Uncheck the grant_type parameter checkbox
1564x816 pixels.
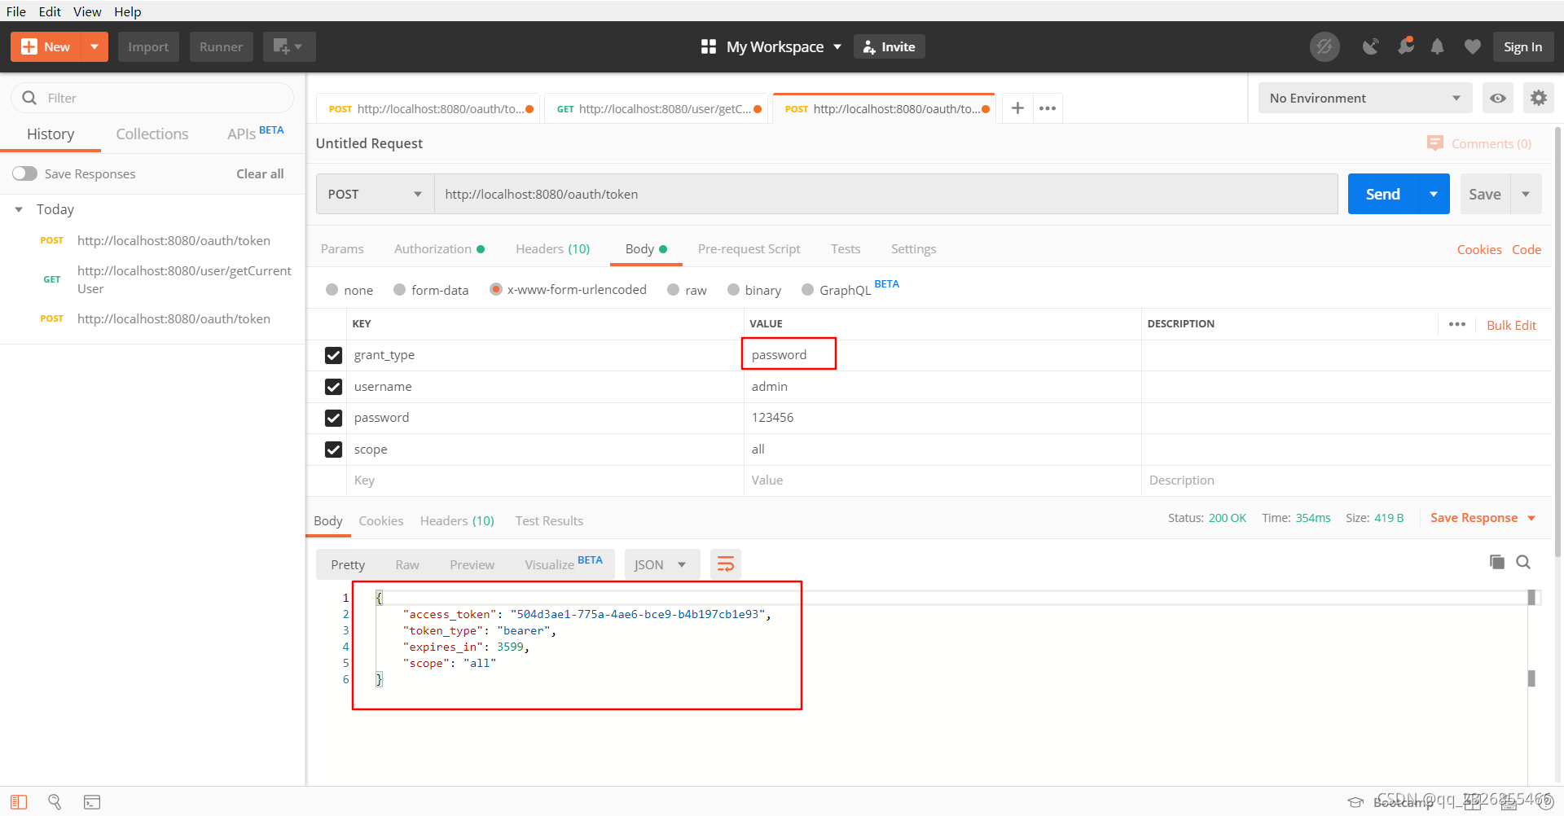coord(333,355)
